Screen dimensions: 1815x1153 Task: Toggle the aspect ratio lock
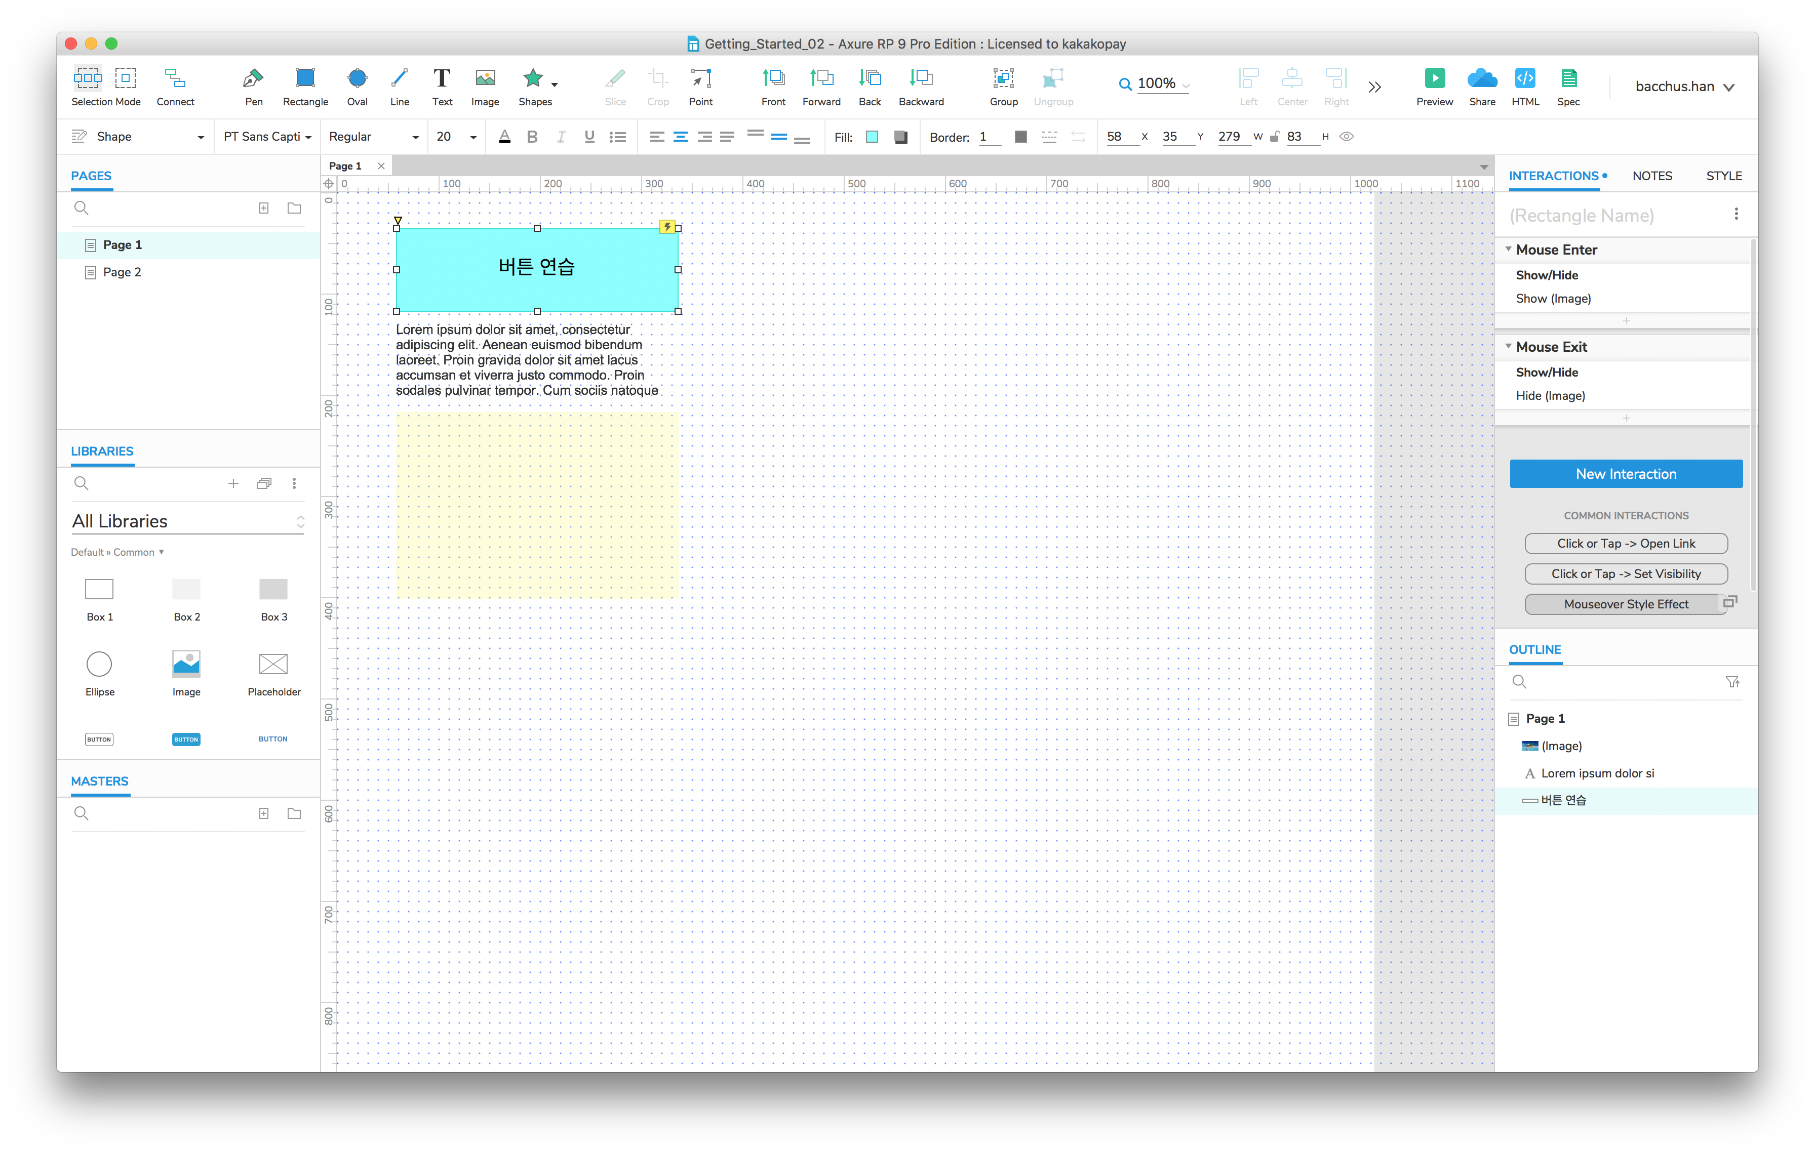pos(1275,137)
